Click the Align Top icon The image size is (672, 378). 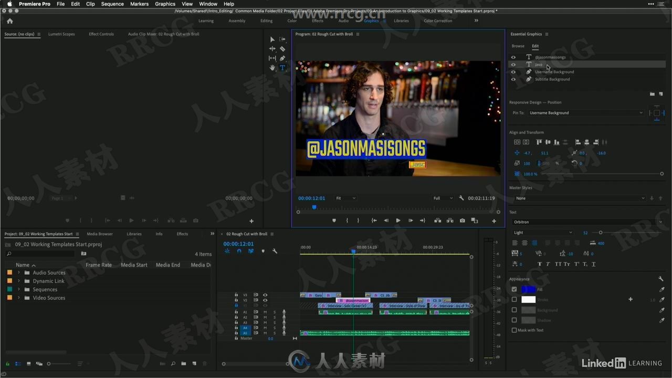539,142
